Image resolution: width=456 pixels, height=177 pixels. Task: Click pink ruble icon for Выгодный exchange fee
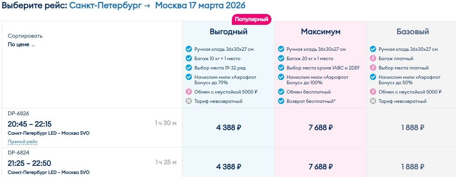(x=189, y=92)
